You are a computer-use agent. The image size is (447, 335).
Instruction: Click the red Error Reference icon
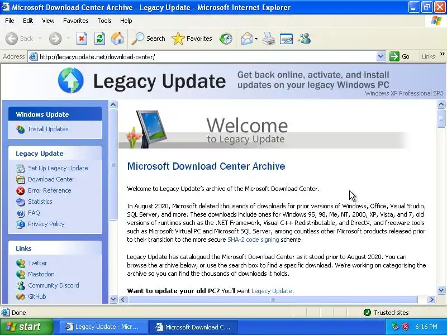point(21,190)
